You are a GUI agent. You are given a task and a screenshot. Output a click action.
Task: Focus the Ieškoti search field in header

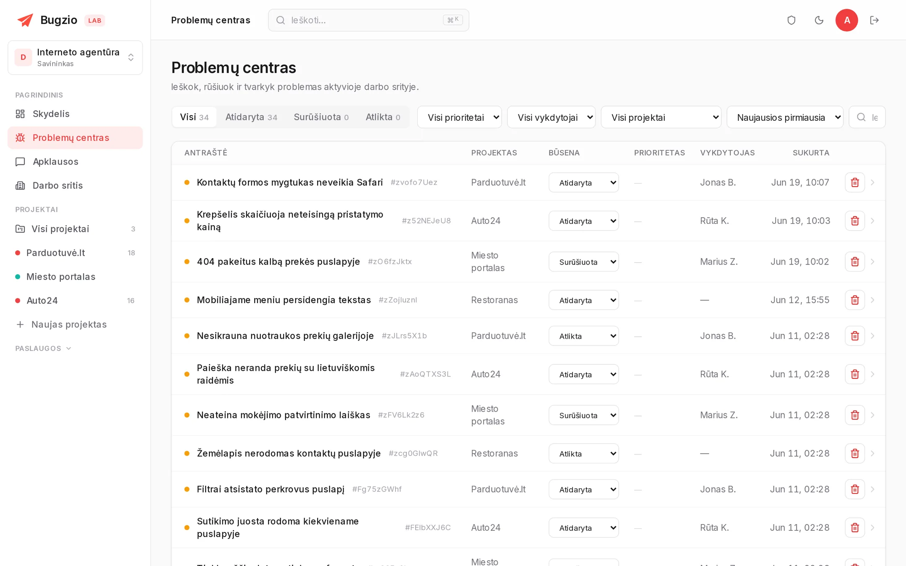[x=368, y=20]
